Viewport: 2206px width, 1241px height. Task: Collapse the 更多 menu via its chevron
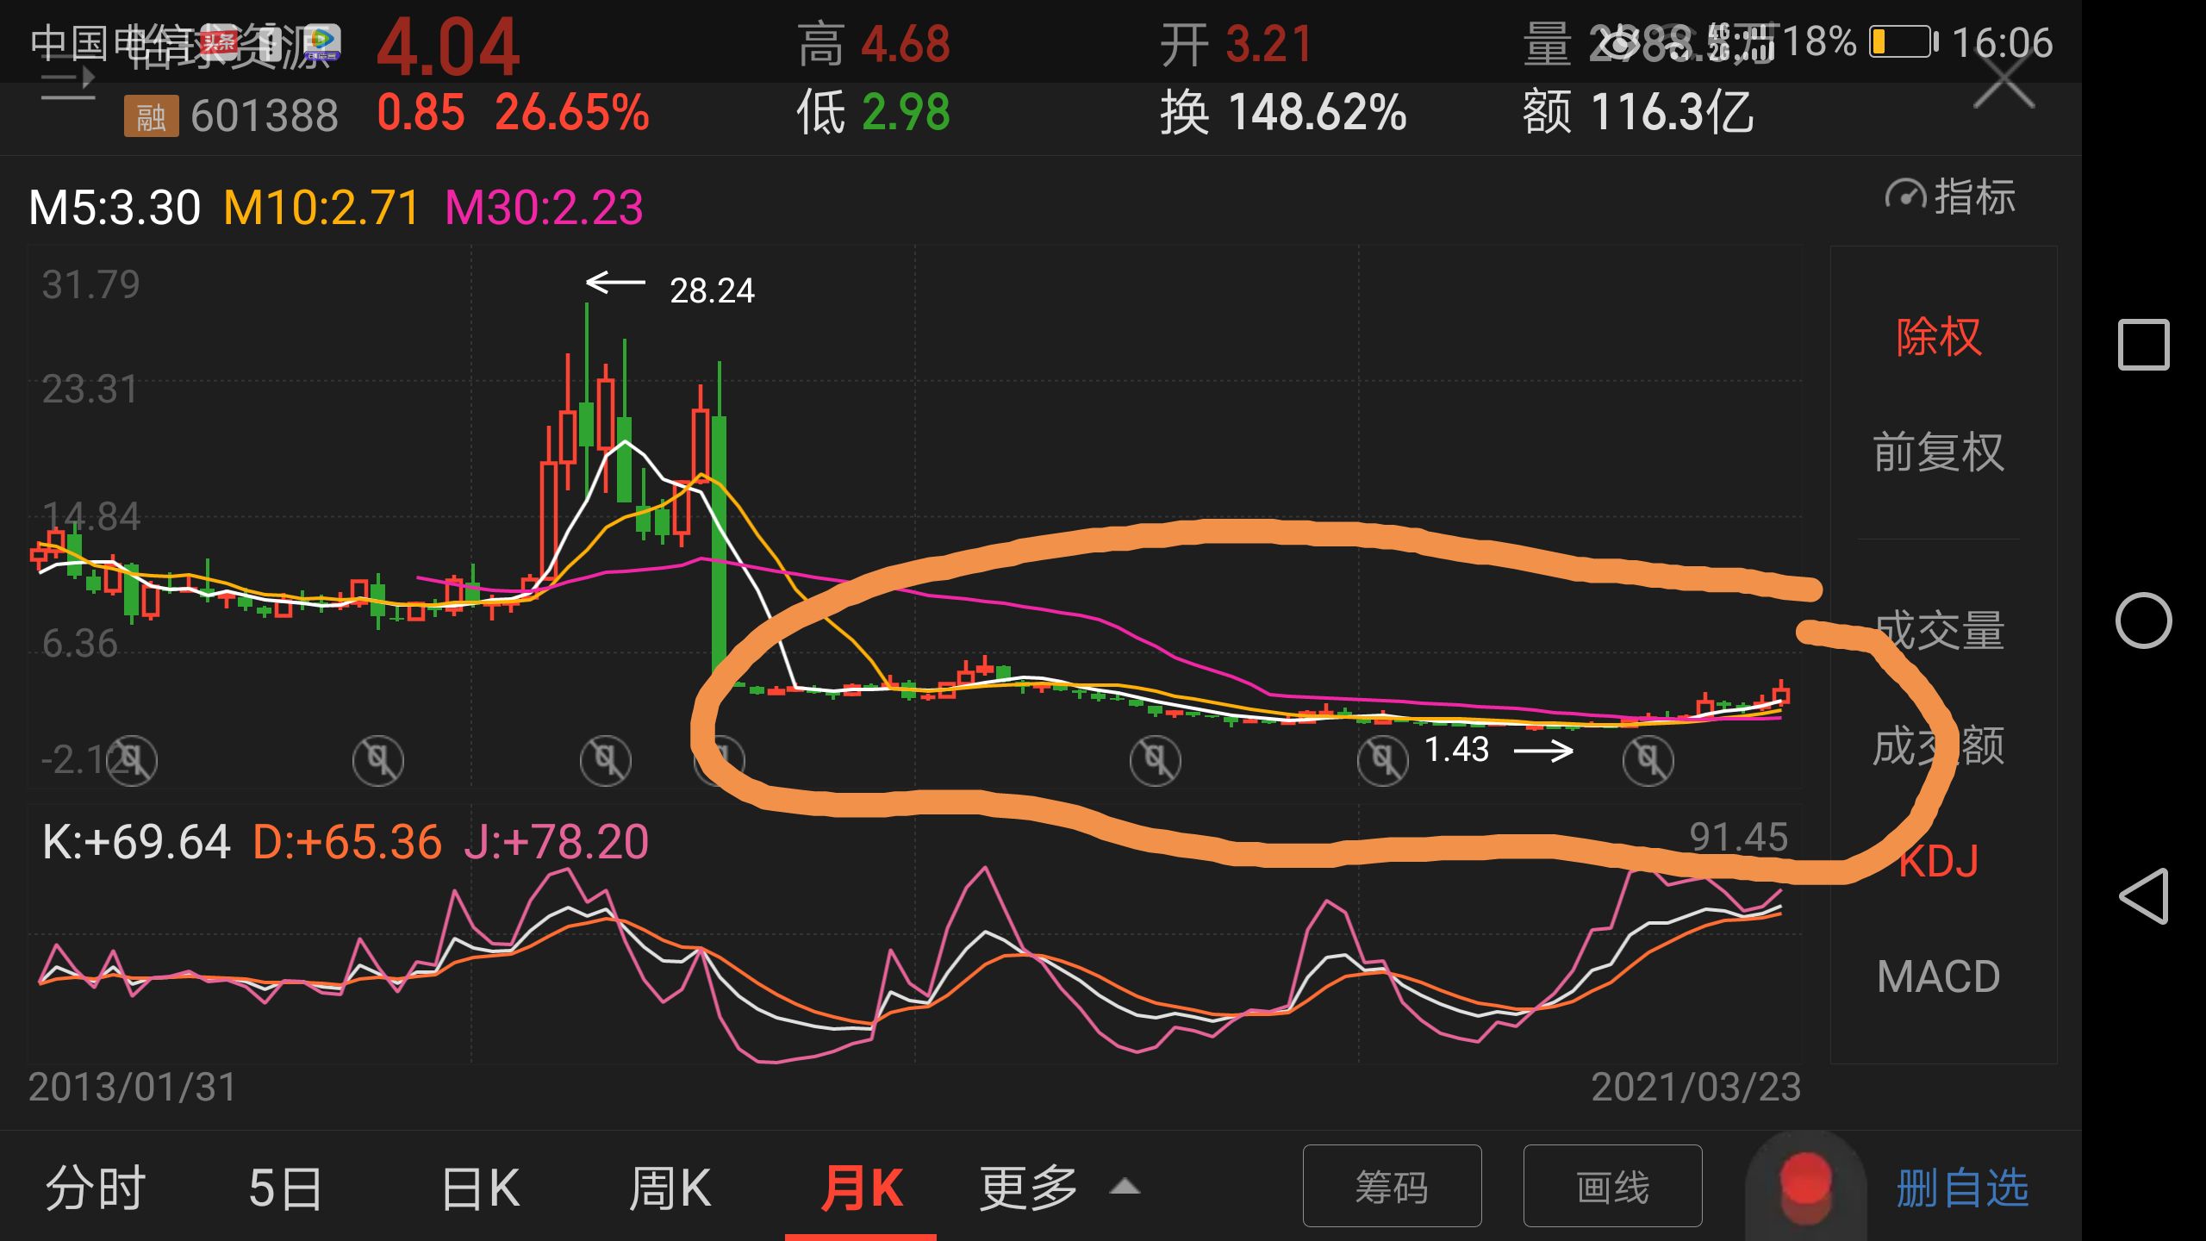pos(1125,1184)
